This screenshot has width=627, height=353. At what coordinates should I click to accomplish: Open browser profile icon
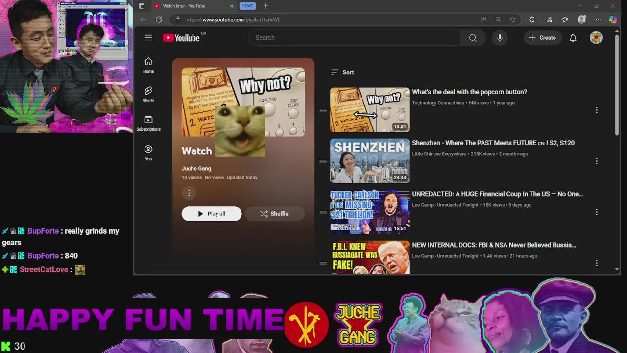pos(582,20)
